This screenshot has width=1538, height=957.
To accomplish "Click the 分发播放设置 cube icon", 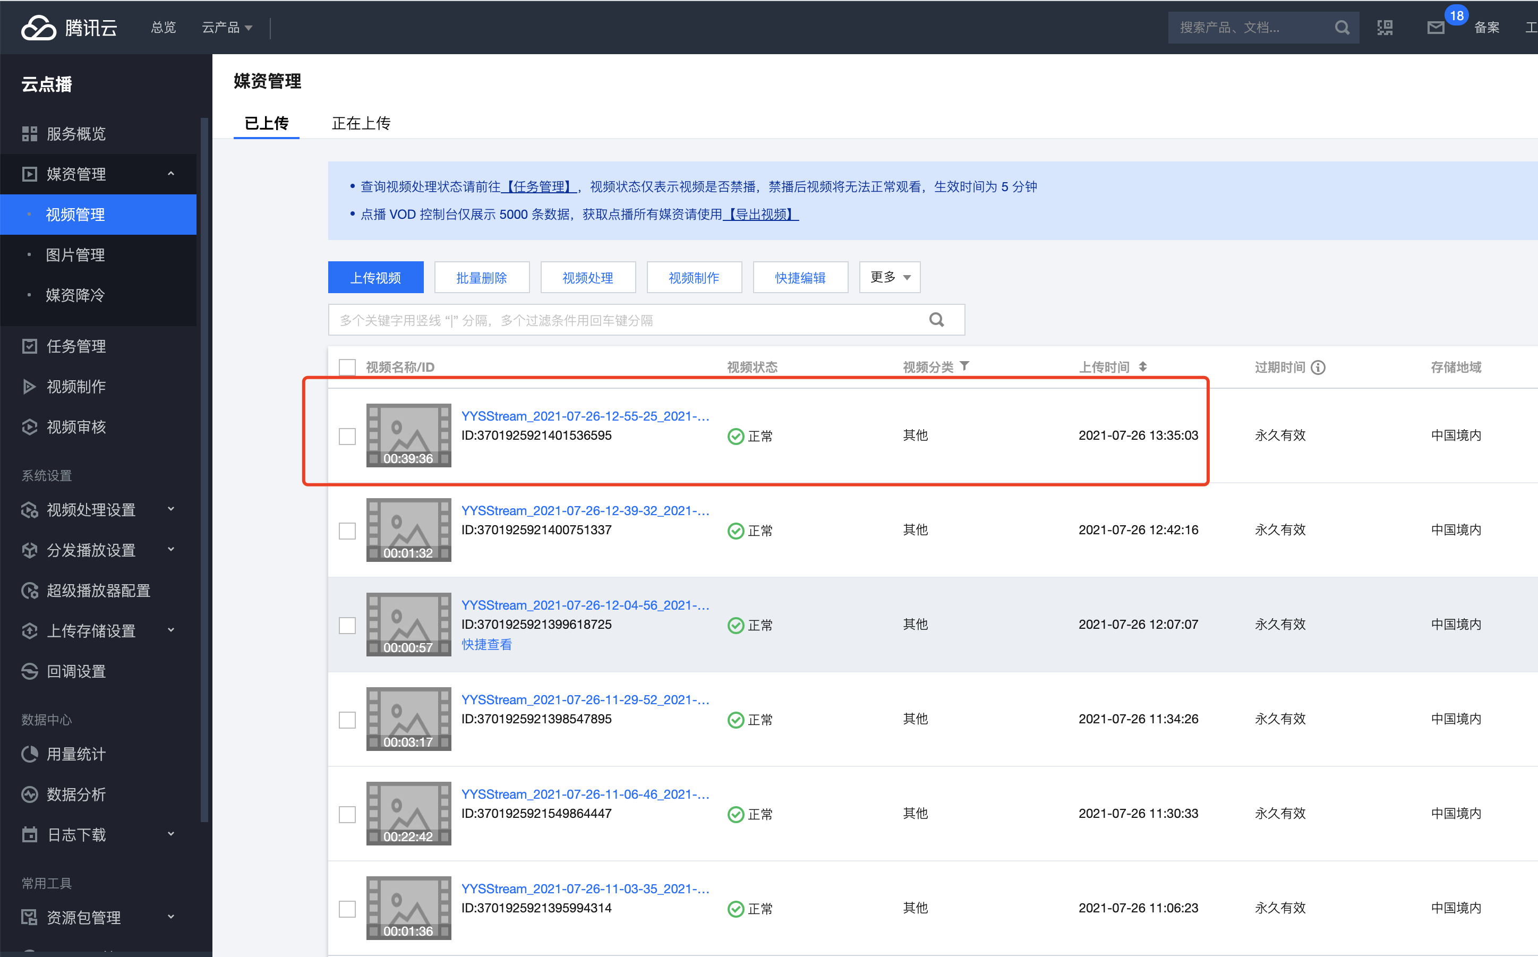I will (x=30, y=551).
